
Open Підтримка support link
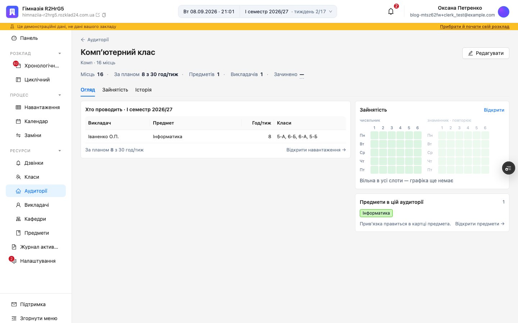coord(36,304)
